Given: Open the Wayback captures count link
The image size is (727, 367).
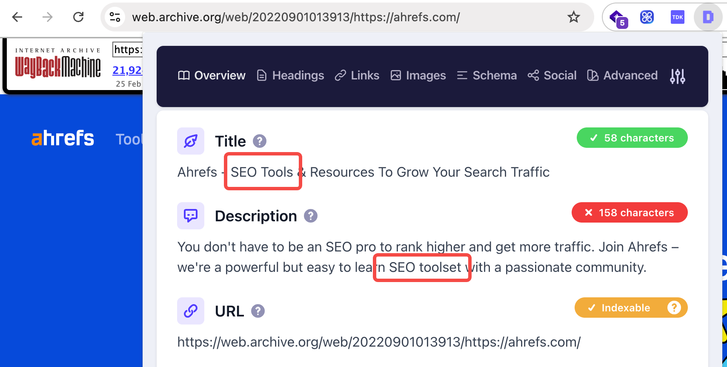Looking at the screenshot, I should point(127,70).
